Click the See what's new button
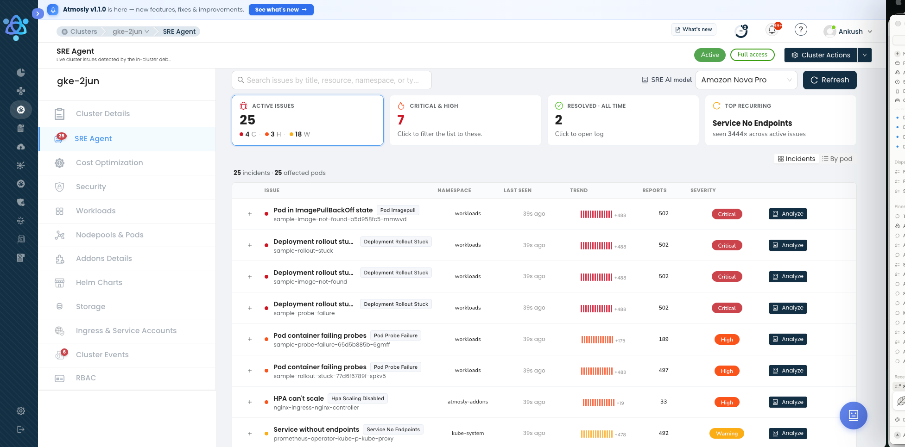Screen dimensions: 905x447 tap(281, 10)
